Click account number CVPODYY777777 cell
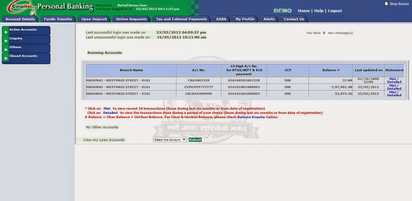The width and height of the screenshot is (412, 201). pyautogui.click(x=199, y=87)
